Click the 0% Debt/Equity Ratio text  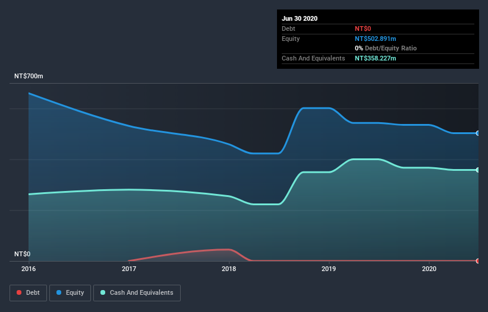coord(386,49)
